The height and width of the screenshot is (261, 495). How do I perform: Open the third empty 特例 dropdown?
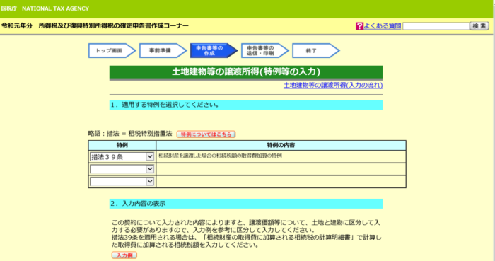click(x=122, y=182)
